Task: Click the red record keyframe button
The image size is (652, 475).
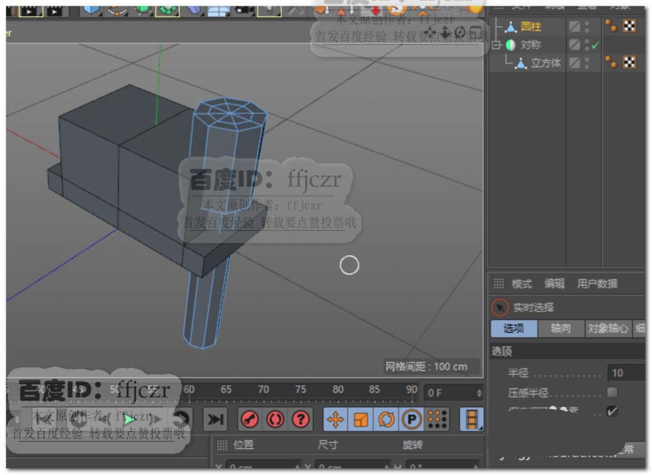Action: pos(250,420)
